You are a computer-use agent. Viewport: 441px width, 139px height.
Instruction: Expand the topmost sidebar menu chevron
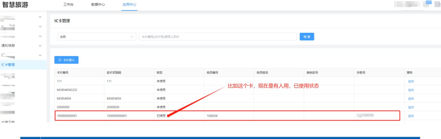click(40, 17)
